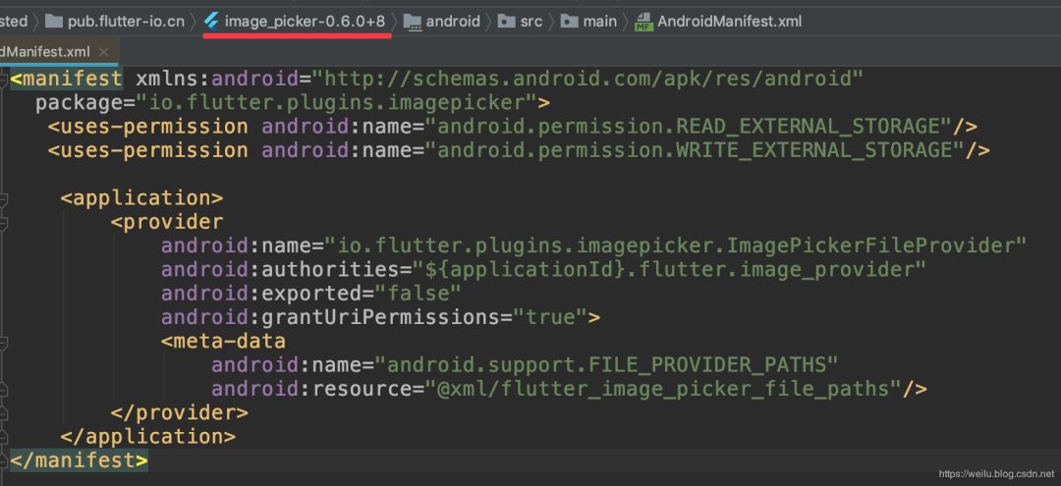The image size is (1061, 486).
Task: Click the Flutter icon beside image_picker
Action: click(212, 22)
